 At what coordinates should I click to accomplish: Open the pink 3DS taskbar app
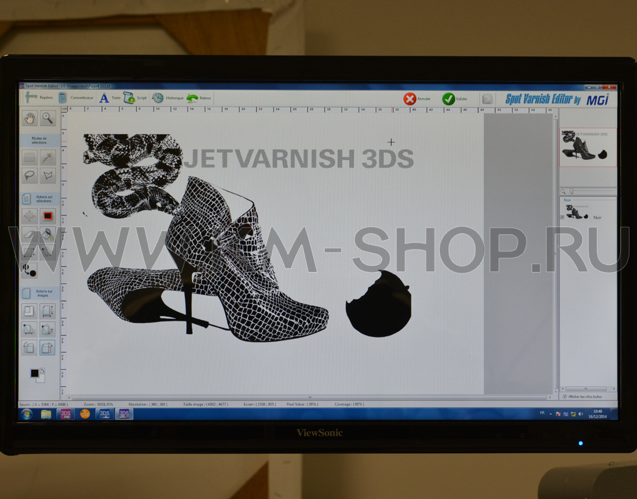[66, 414]
